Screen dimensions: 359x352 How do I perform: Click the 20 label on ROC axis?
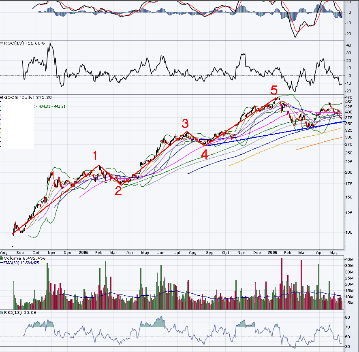tap(349, 61)
